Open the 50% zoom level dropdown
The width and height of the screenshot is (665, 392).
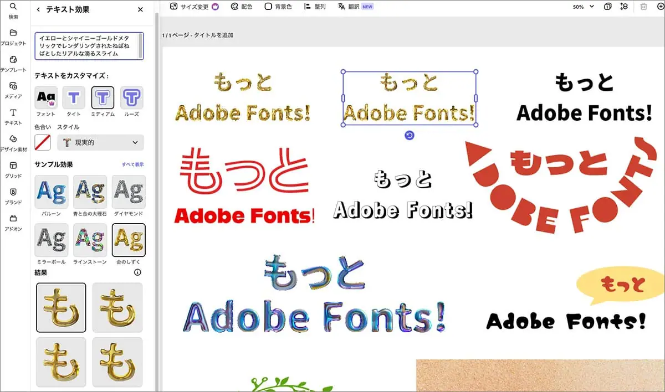click(x=583, y=7)
